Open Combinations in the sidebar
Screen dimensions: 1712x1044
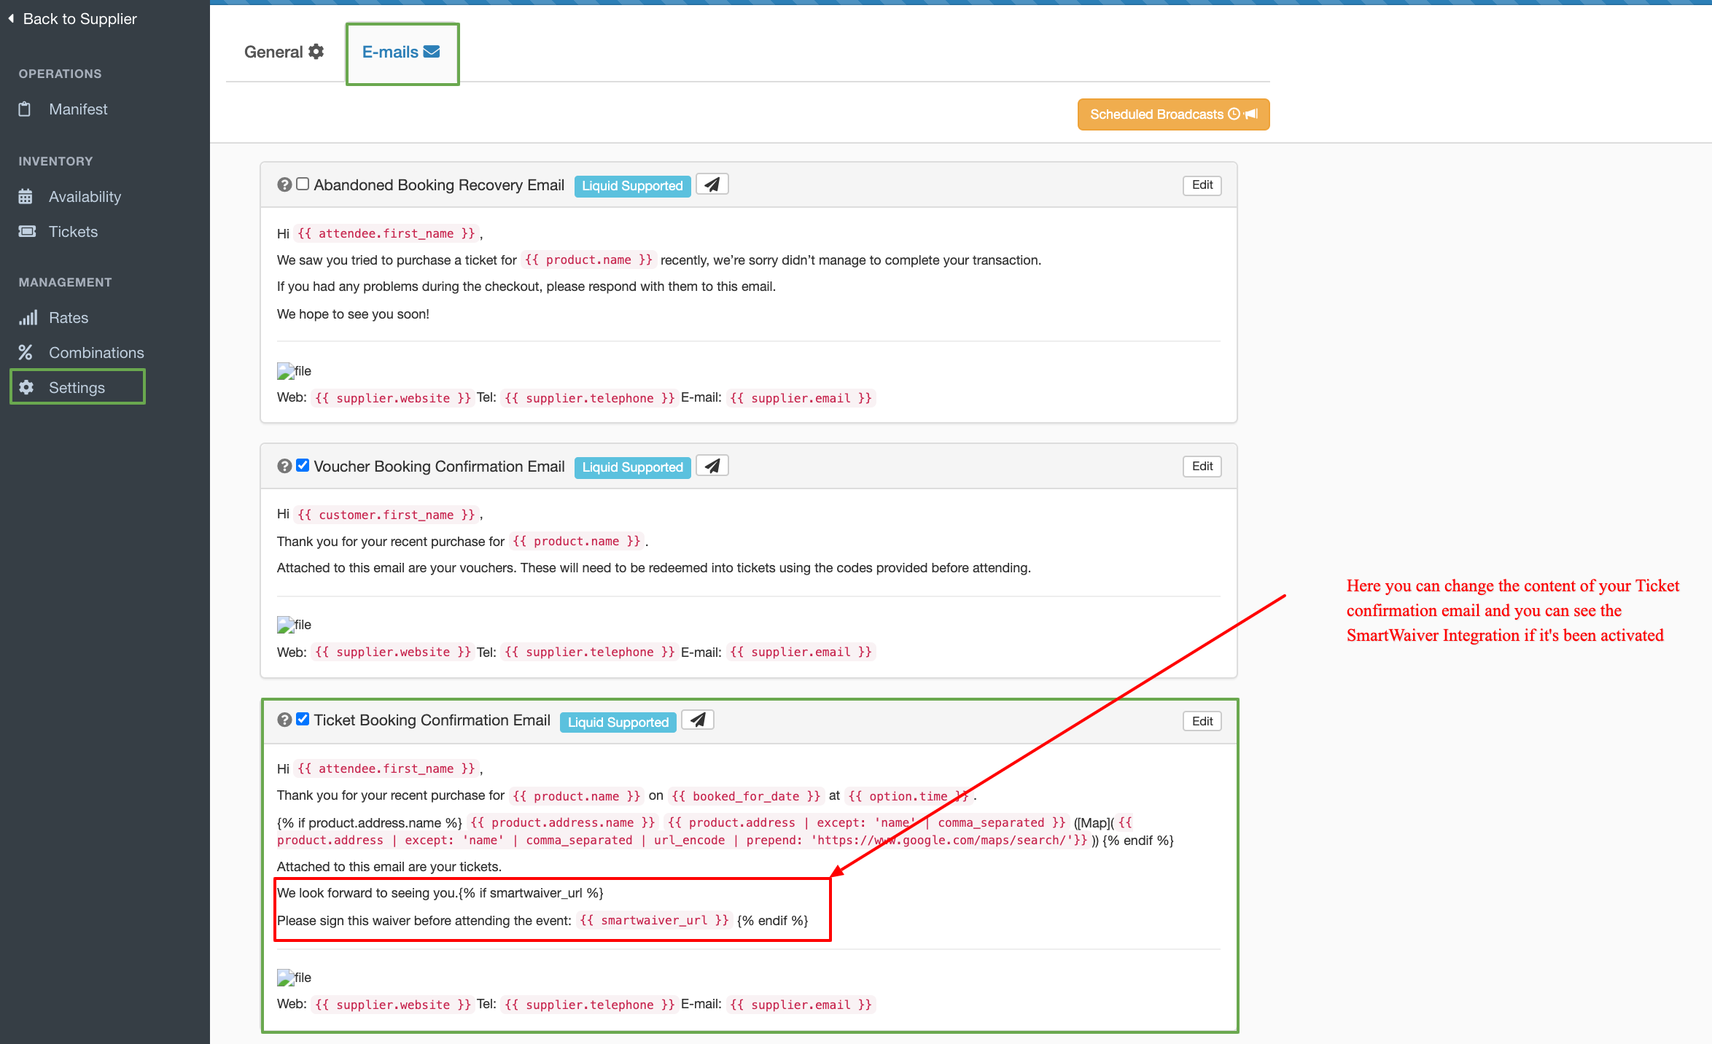coord(96,353)
